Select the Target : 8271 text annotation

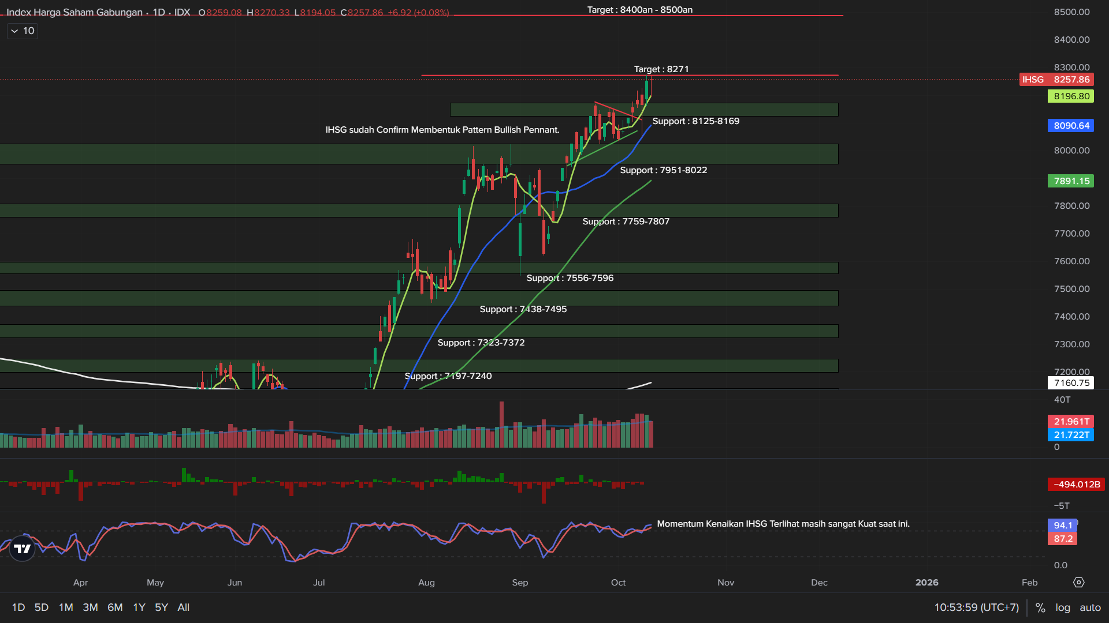[661, 69]
